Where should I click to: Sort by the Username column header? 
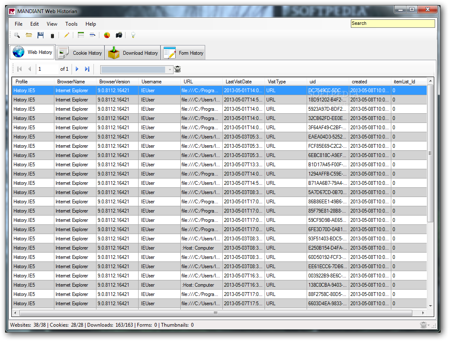[159, 82]
